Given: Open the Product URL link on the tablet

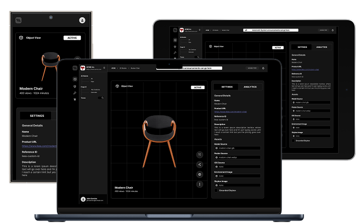Looking at the screenshot, I should click(x=305, y=70).
